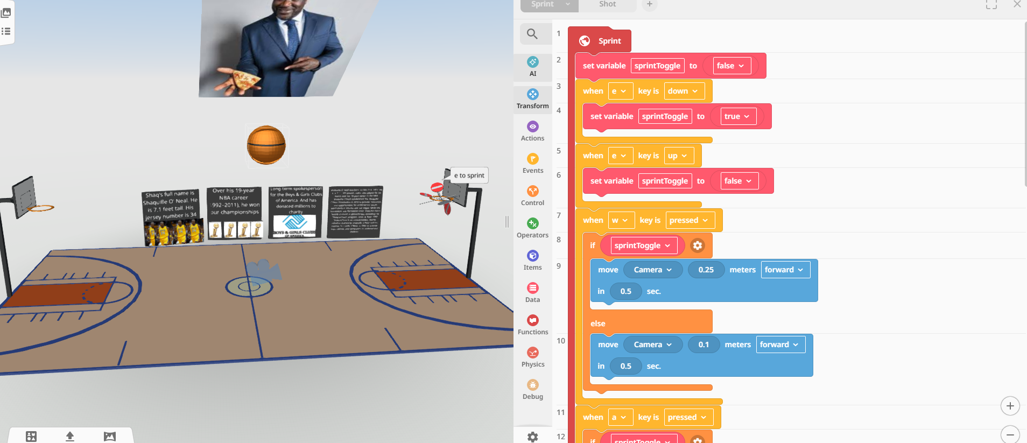The width and height of the screenshot is (1027, 443).
Task: Open the w key dropdown
Action: point(620,220)
